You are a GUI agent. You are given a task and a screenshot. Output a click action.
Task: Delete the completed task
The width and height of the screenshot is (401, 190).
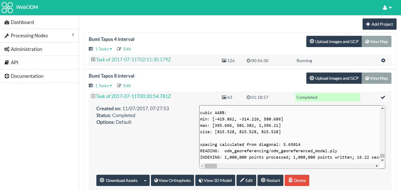click(x=297, y=180)
